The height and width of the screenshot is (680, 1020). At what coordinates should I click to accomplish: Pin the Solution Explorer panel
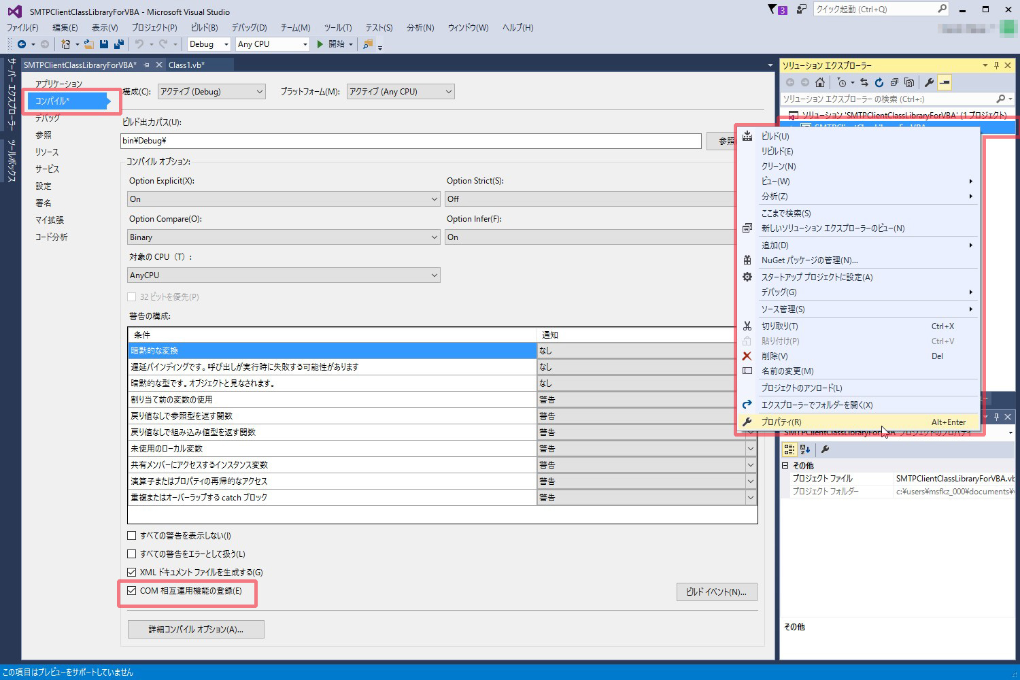pos(996,65)
